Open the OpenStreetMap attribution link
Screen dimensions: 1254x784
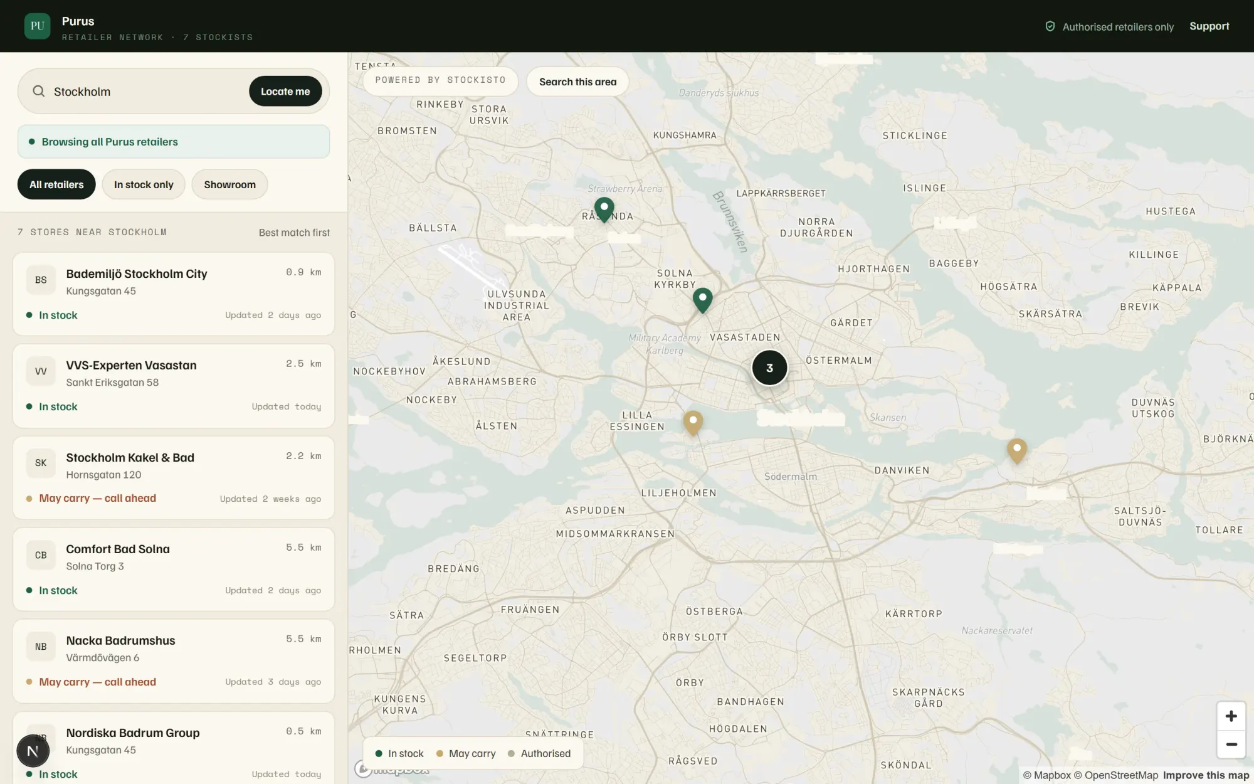(1116, 775)
